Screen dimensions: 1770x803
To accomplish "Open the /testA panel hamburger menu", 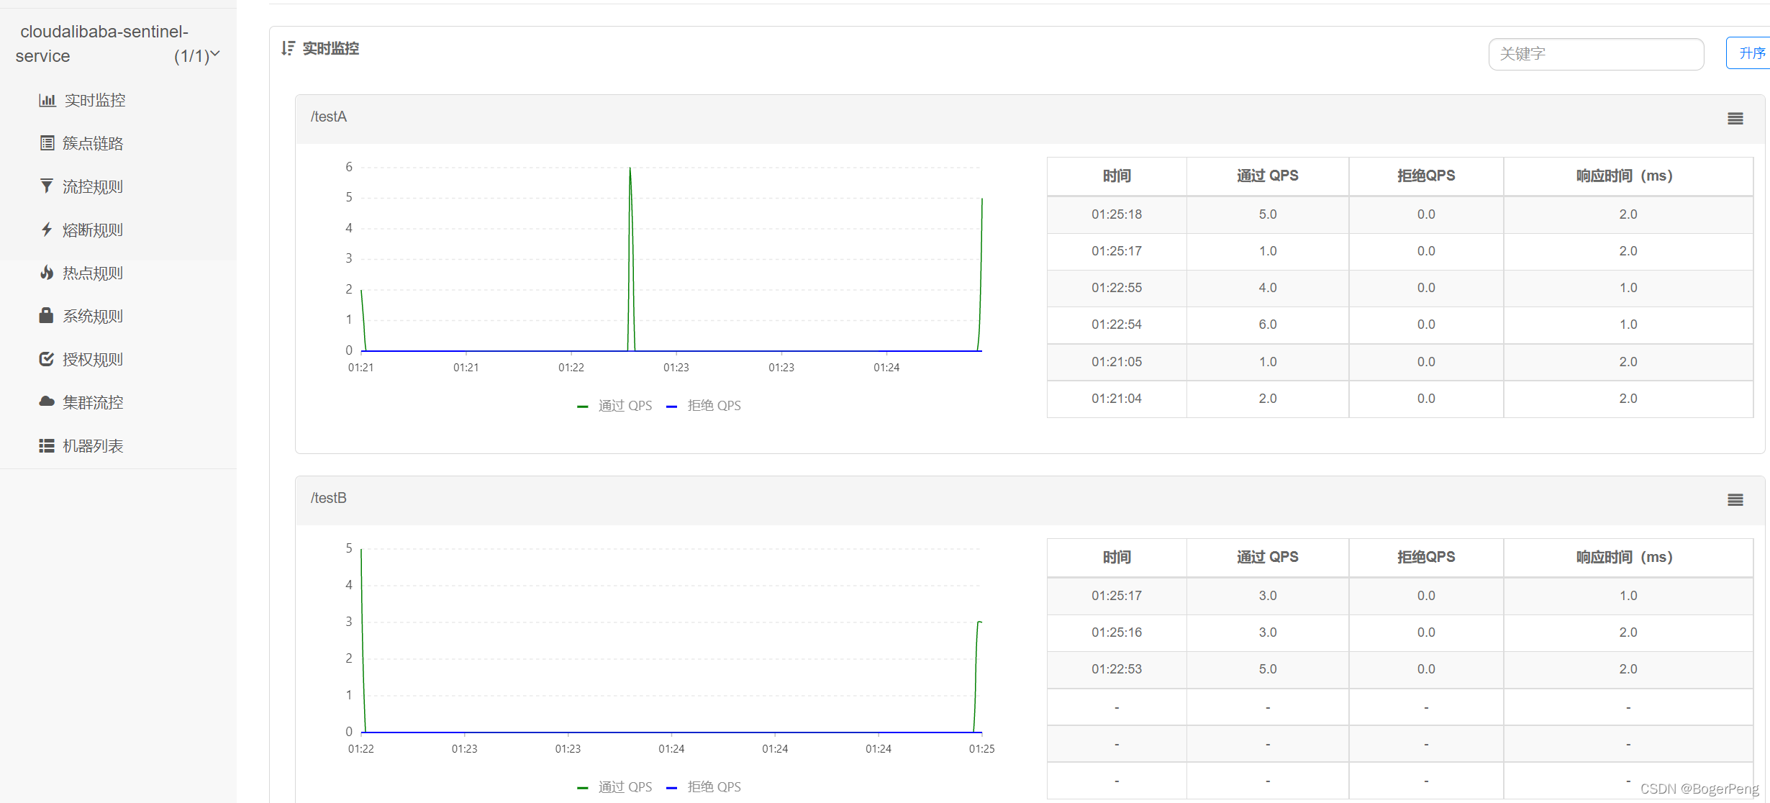I will coord(1735,119).
